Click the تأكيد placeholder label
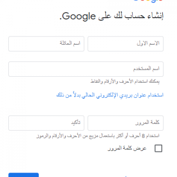This screenshot has width=177, height=177. pyautogui.click(x=76, y=123)
